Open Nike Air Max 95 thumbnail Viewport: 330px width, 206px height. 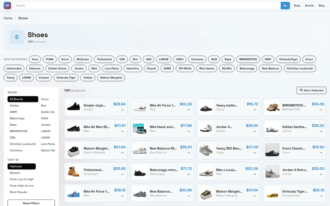[x=73, y=128]
